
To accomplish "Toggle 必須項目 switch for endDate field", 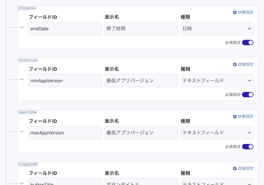I will (247, 43).
